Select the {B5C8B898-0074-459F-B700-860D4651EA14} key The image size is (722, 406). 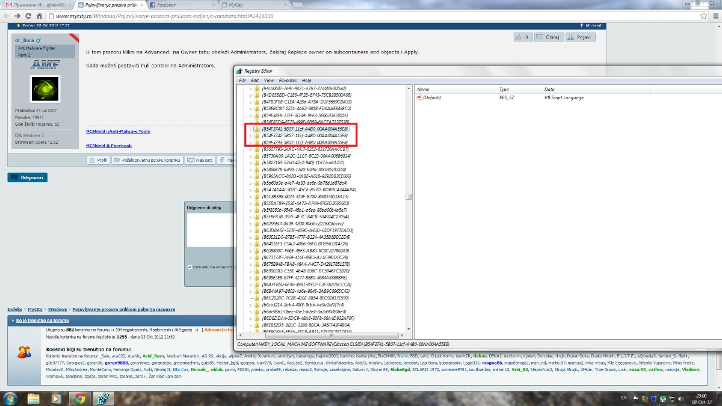tap(305, 196)
